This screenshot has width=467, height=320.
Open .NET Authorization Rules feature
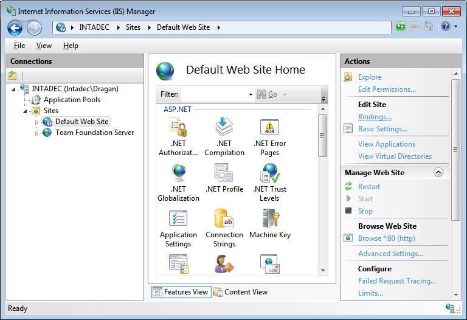(178, 137)
